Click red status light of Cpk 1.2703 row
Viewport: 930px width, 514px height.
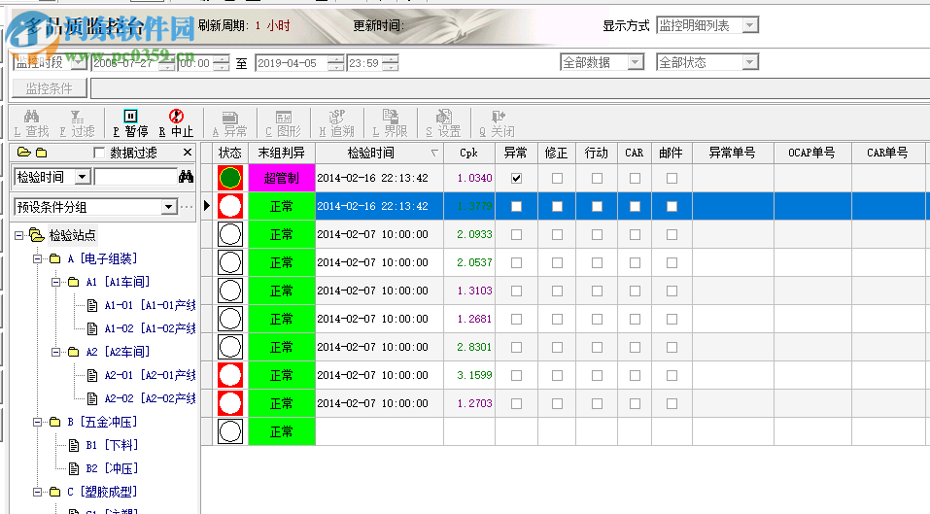[230, 404]
